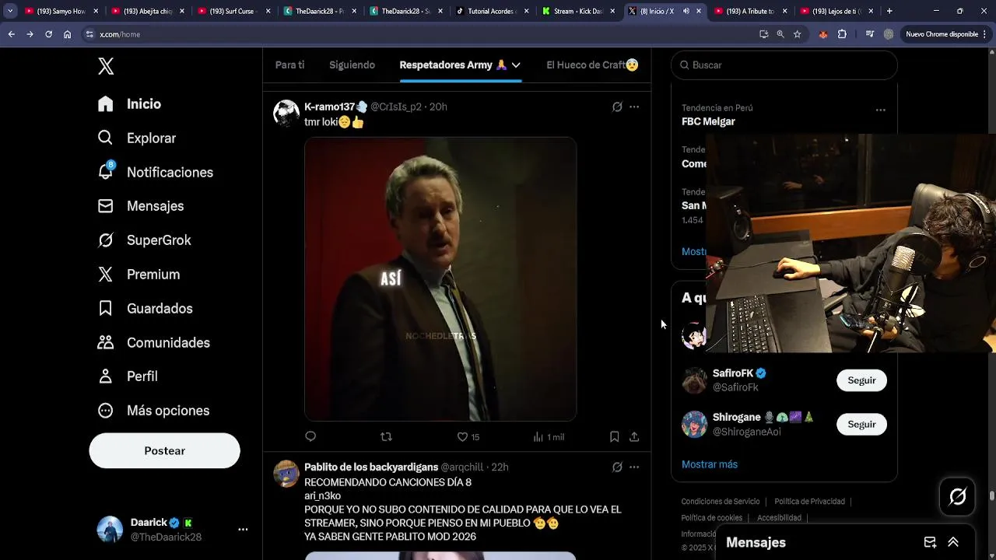Follow SafiroFK with Seguir button
Viewport: 996px width, 560px height.
861,380
